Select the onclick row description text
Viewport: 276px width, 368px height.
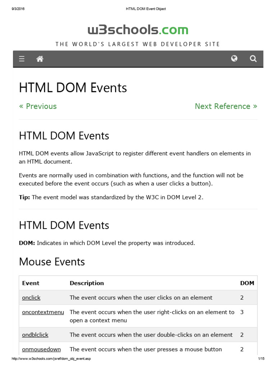[141, 298]
